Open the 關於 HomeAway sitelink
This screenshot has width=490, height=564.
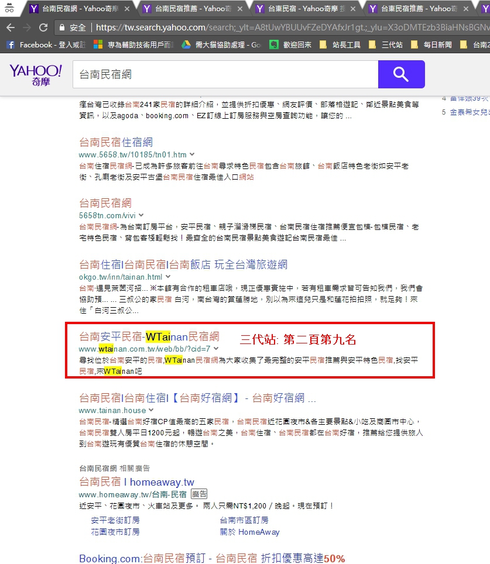click(x=249, y=532)
